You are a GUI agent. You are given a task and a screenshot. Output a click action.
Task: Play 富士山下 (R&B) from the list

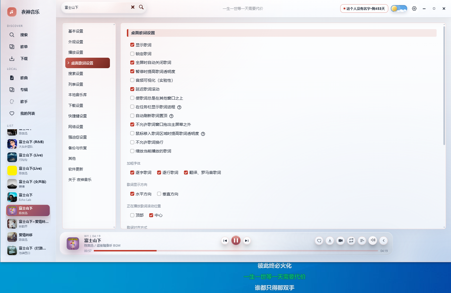[28, 144]
